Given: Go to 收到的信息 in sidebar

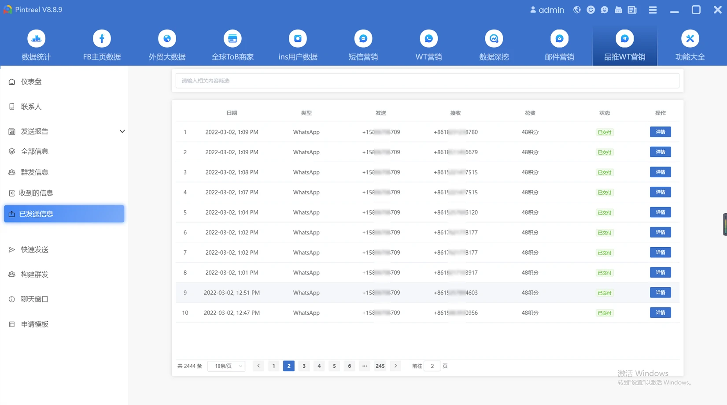Looking at the screenshot, I should click(x=36, y=193).
